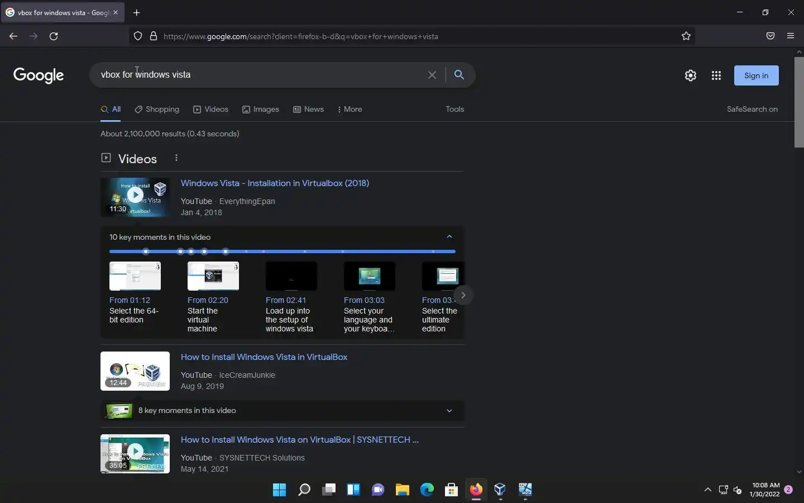Open tracking protection shield icon
Screen dimensions: 804x503
(x=138, y=36)
